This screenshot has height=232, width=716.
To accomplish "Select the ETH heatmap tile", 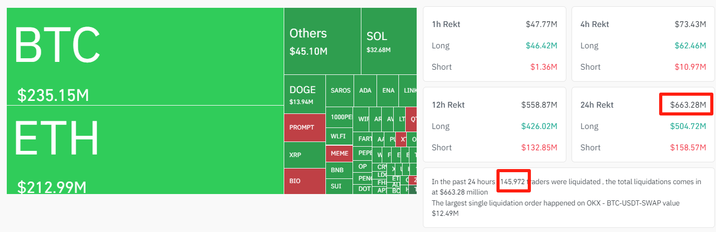I will point(145,150).
